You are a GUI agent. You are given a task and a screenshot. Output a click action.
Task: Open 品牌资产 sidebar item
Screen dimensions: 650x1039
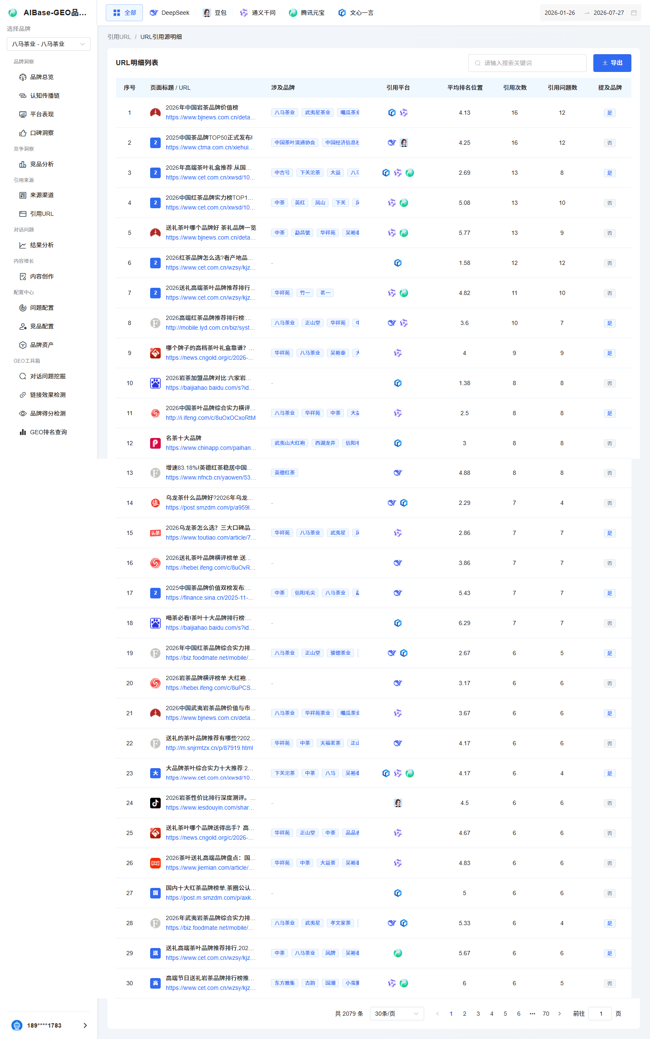point(42,345)
